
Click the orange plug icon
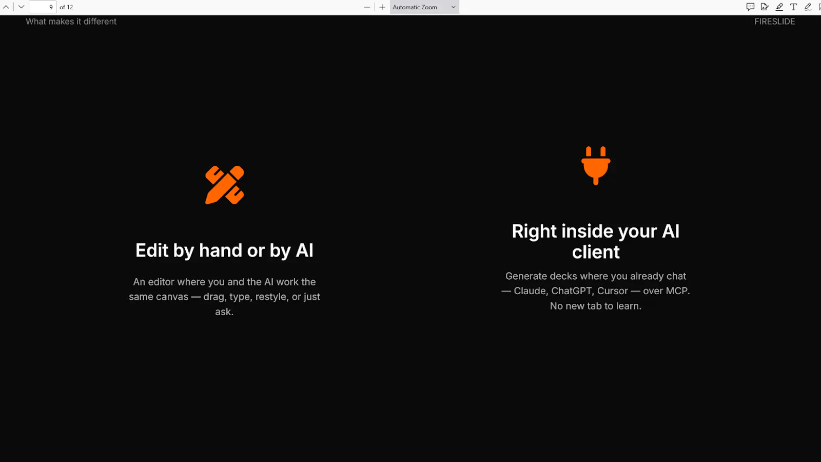[596, 165]
